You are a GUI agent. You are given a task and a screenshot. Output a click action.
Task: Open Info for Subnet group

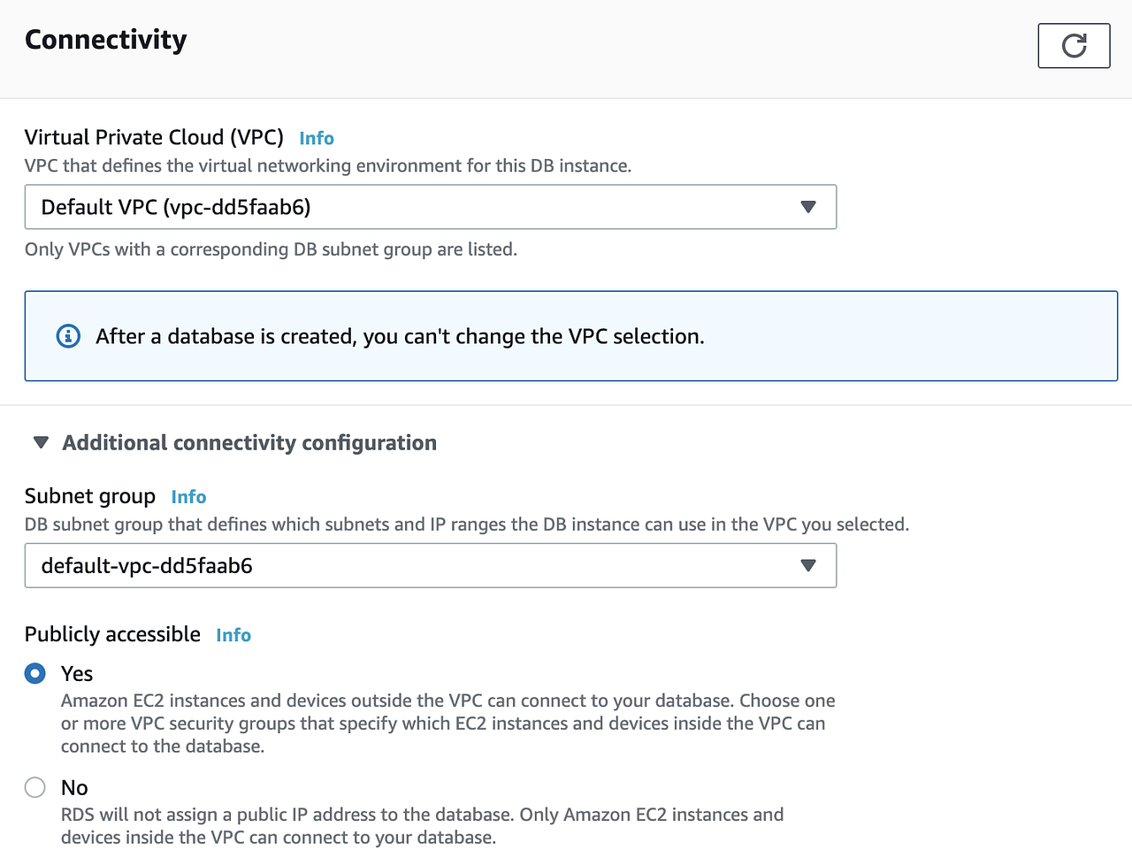coord(188,496)
